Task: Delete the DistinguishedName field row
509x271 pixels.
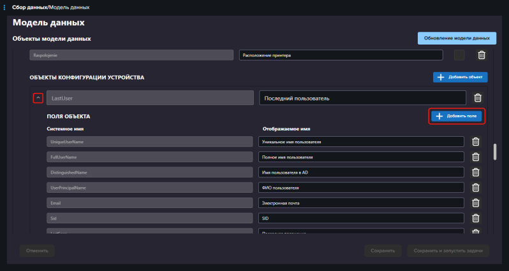Action: tap(475, 172)
